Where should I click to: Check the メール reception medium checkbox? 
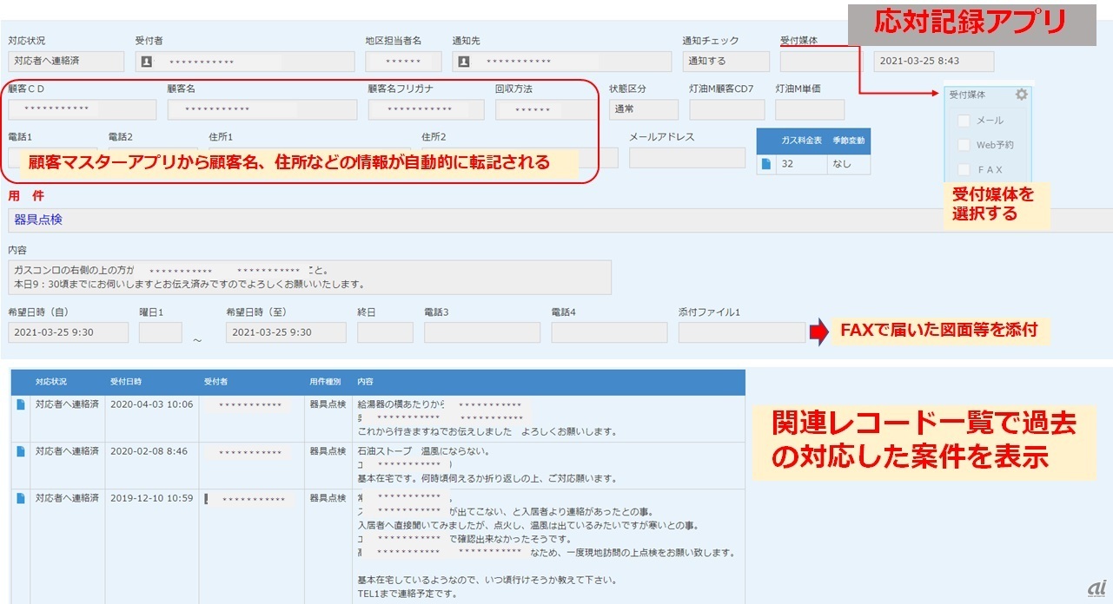[963, 121]
